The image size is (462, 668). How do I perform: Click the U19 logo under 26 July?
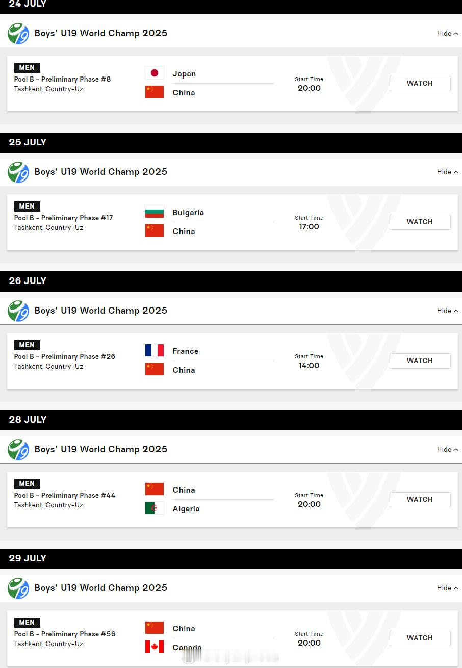(x=18, y=311)
